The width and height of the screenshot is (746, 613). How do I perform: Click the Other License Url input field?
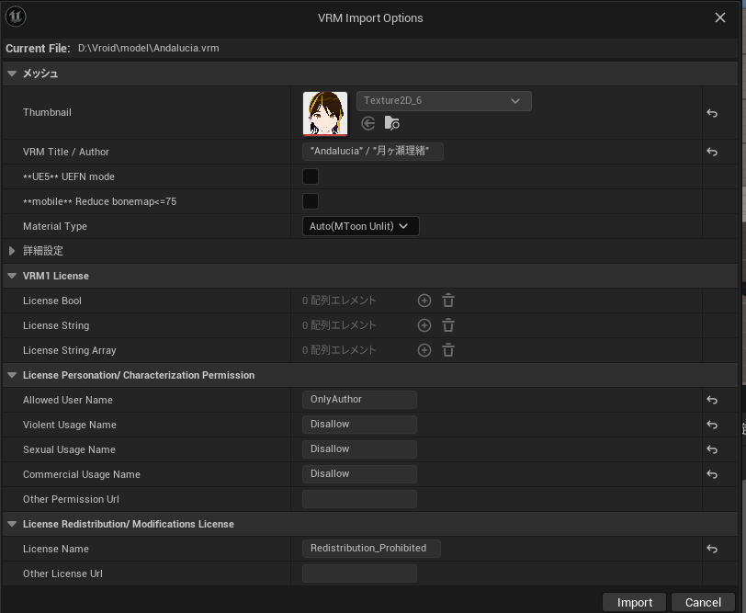coord(359,573)
